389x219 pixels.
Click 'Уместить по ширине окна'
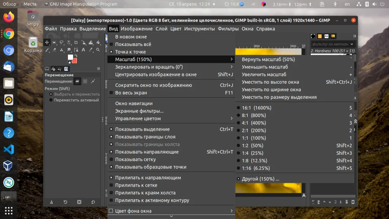(271, 90)
